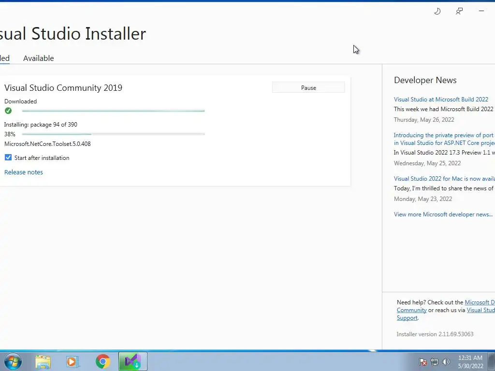This screenshot has width=495, height=371.
Task: Uncheck Start after installation
Action: click(x=8, y=157)
